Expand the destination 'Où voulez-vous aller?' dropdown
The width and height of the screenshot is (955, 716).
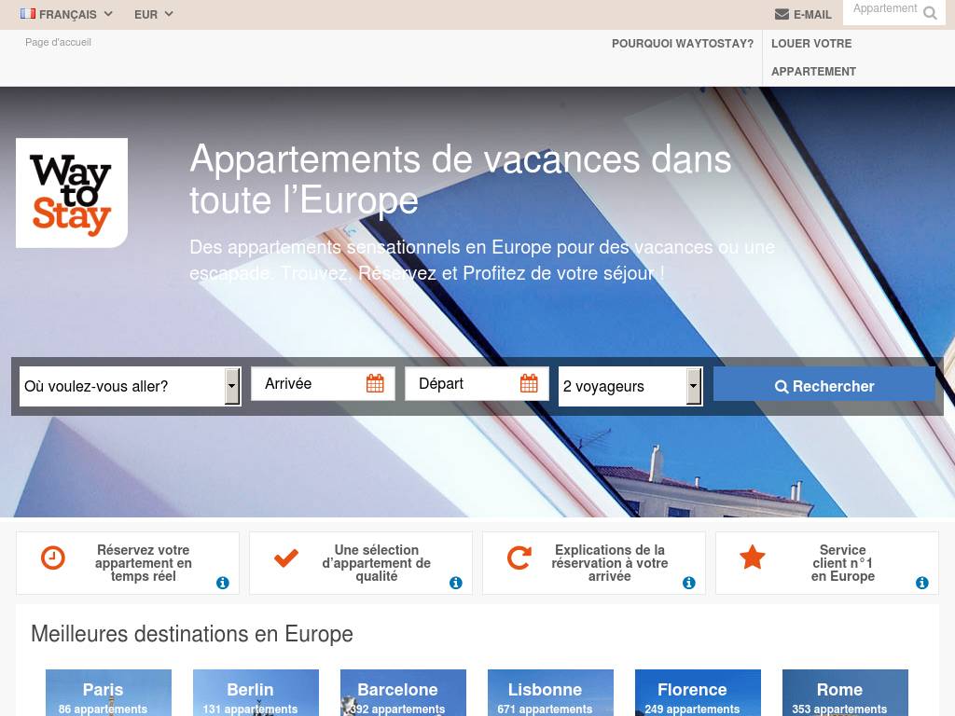tap(232, 386)
